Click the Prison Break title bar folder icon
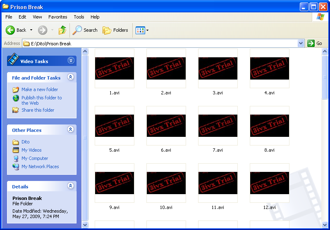This screenshot has width=330, height=230. point(5,7)
